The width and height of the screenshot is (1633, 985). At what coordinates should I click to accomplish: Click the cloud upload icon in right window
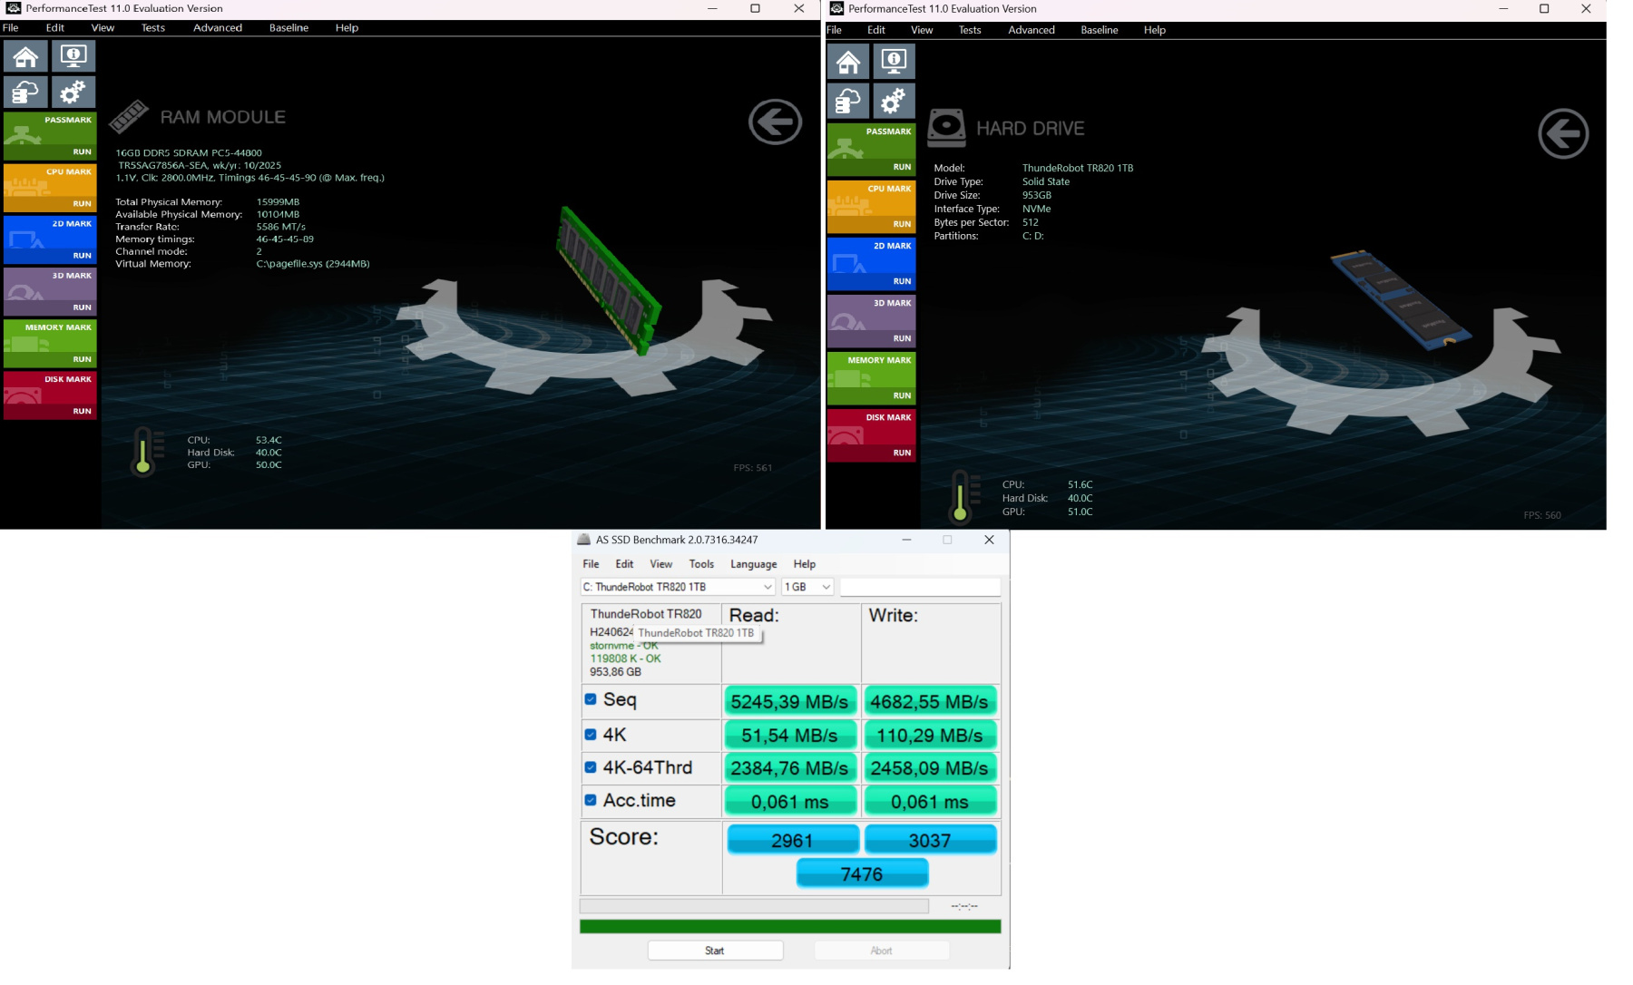[848, 102]
